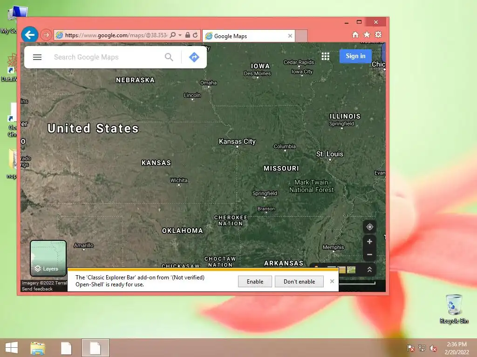Click the Send feedback link
This screenshot has height=357, width=477.
click(x=37, y=289)
